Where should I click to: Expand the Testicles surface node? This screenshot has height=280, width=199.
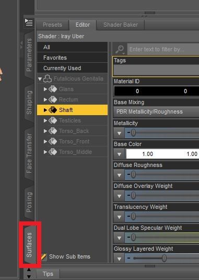tap(45, 120)
